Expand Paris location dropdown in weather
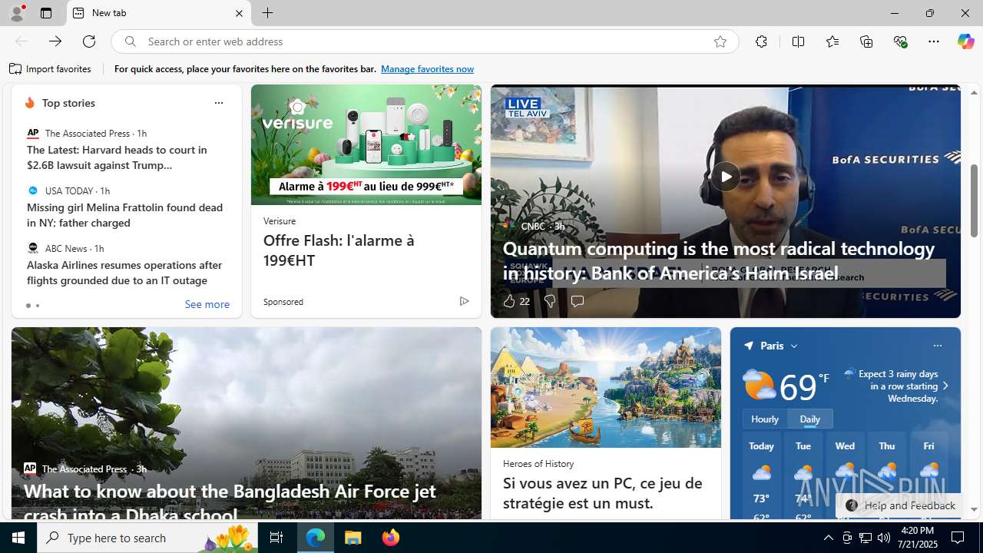Image resolution: width=983 pixels, height=553 pixels. (794, 346)
